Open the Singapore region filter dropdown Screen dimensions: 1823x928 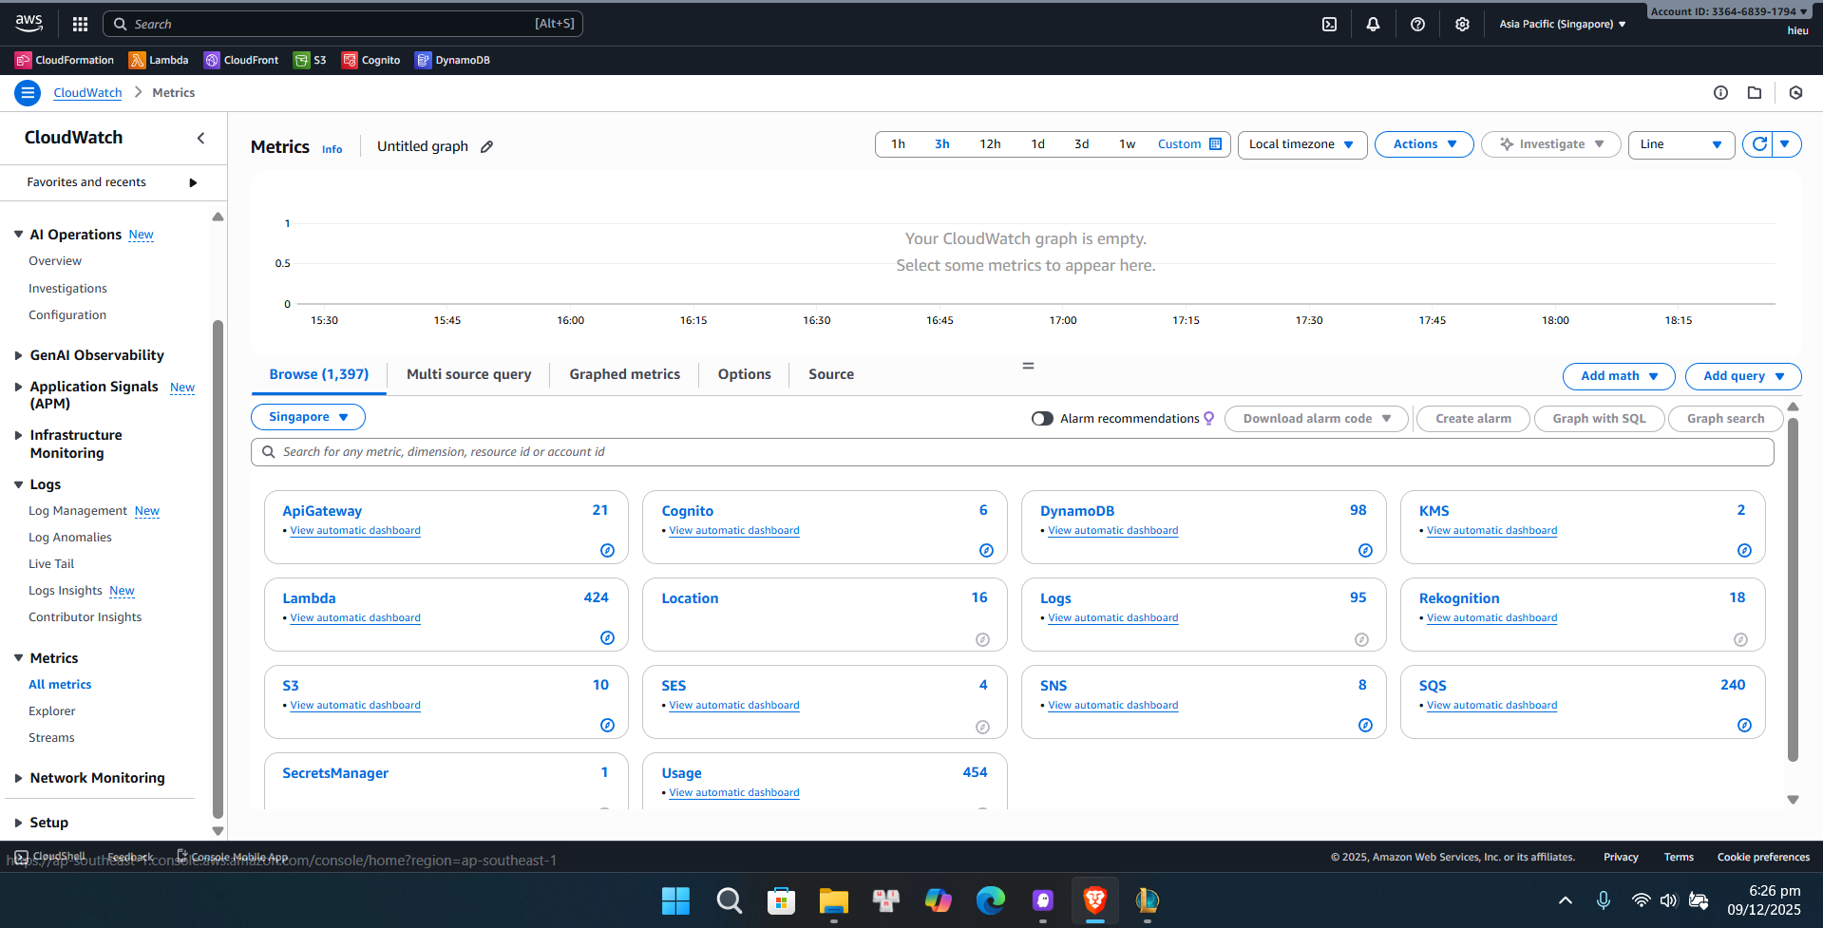click(x=308, y=417)
